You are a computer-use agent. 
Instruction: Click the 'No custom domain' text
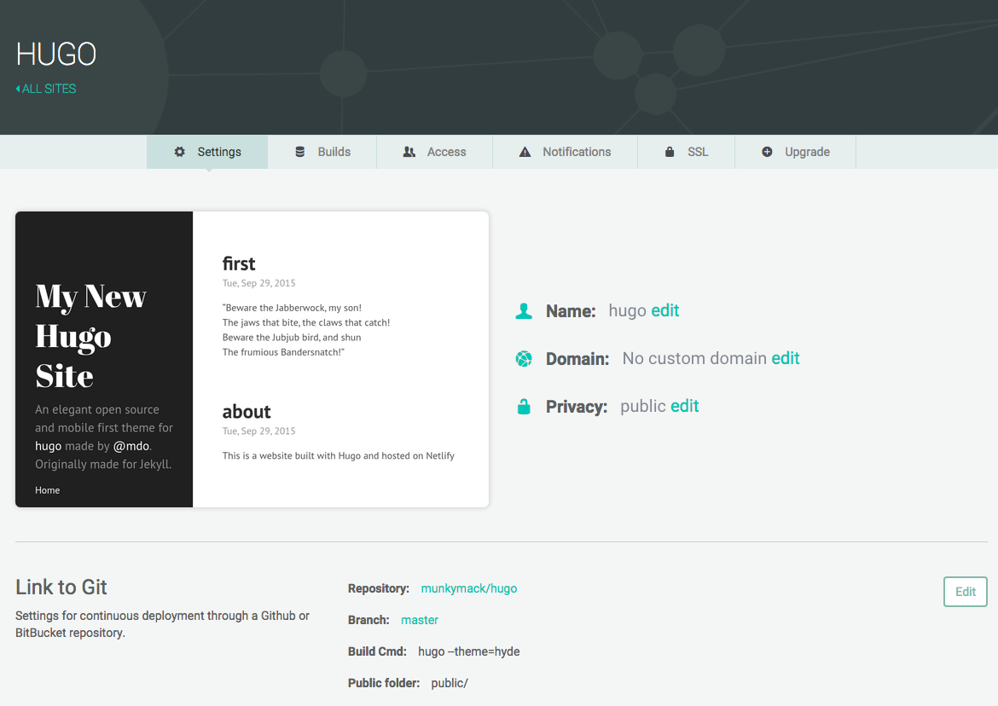pyautogui.click(x=694, y=358)
